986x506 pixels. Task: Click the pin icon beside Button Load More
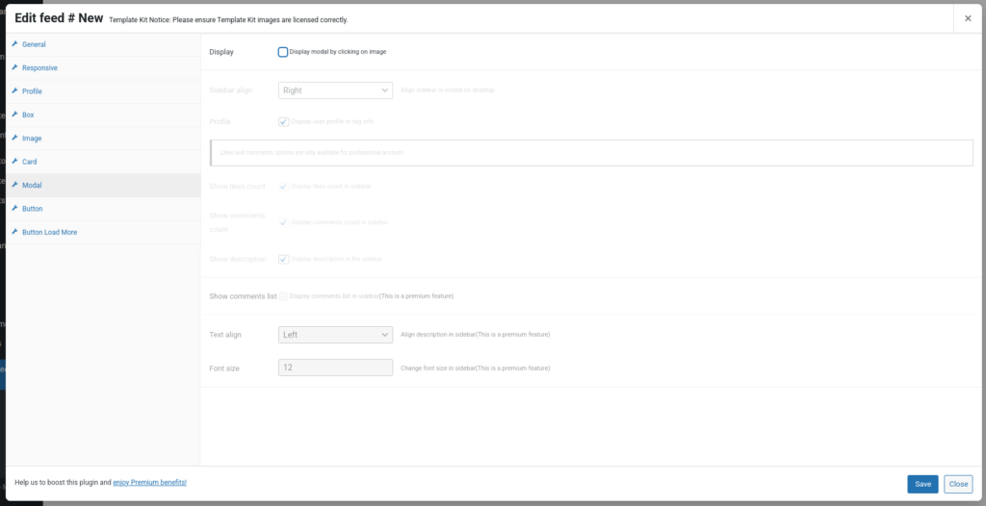14,232
